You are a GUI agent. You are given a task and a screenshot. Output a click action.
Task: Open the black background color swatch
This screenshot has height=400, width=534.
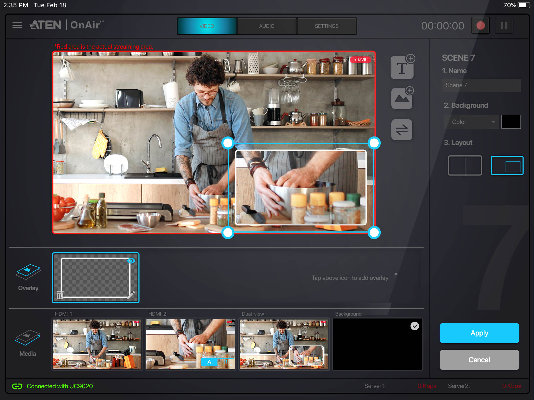point(511,122)
